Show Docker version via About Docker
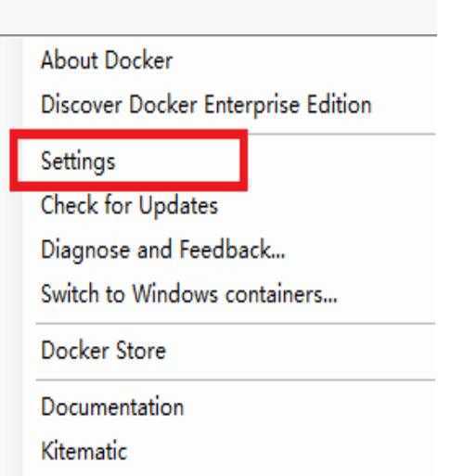The height and width of the screenshot is (476, 451). point(107,60)
